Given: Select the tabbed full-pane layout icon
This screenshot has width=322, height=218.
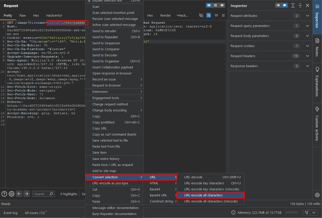Looking at the screenshot, I should click(222, 5).
